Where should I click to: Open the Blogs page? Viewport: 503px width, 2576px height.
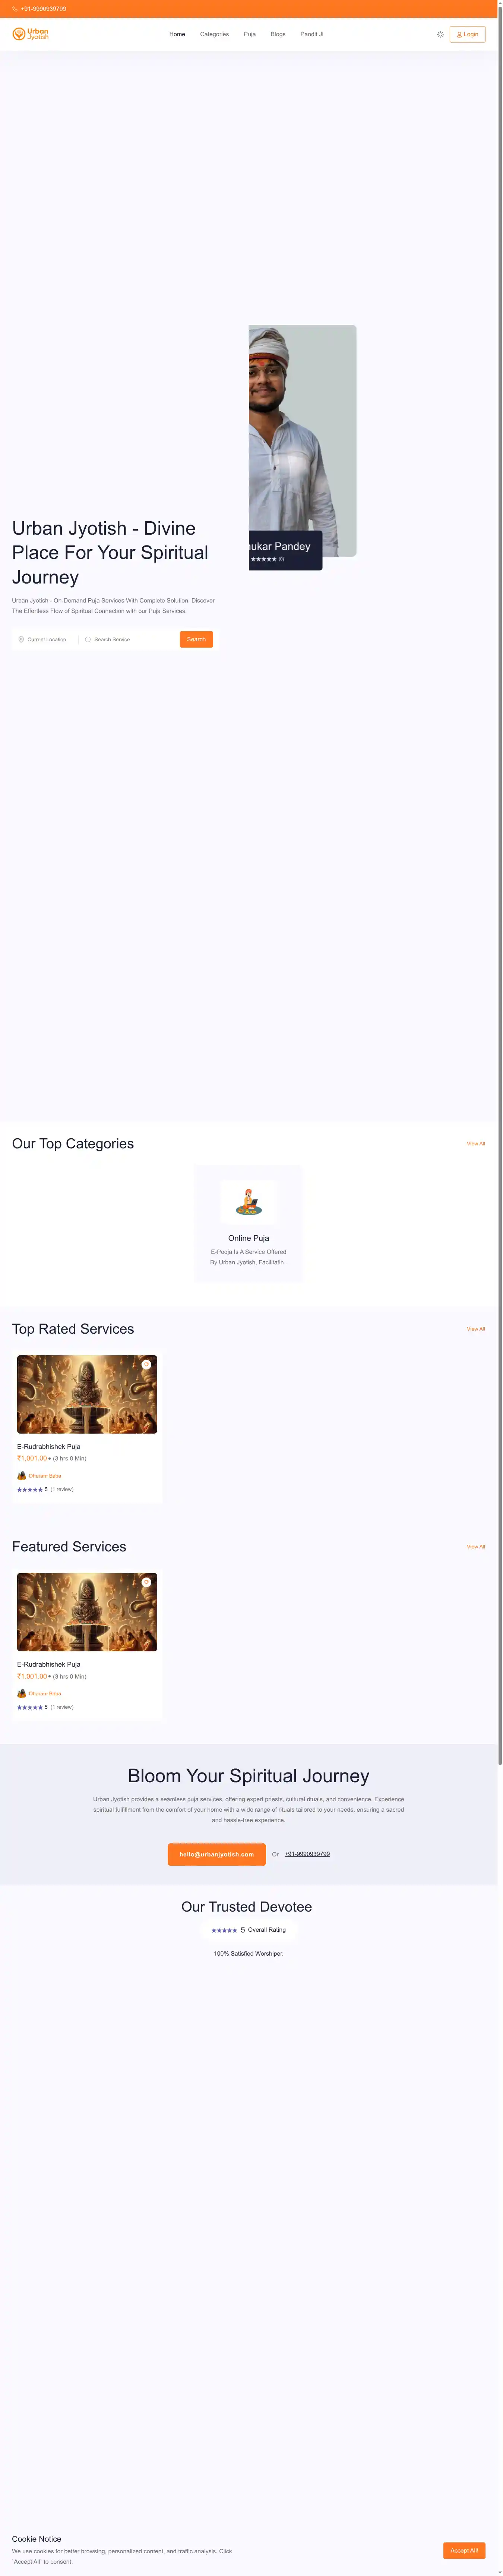(x=278, y=34)
